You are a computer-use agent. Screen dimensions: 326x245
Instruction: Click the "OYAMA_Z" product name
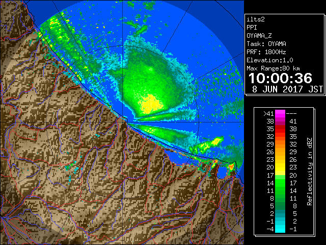259,36
